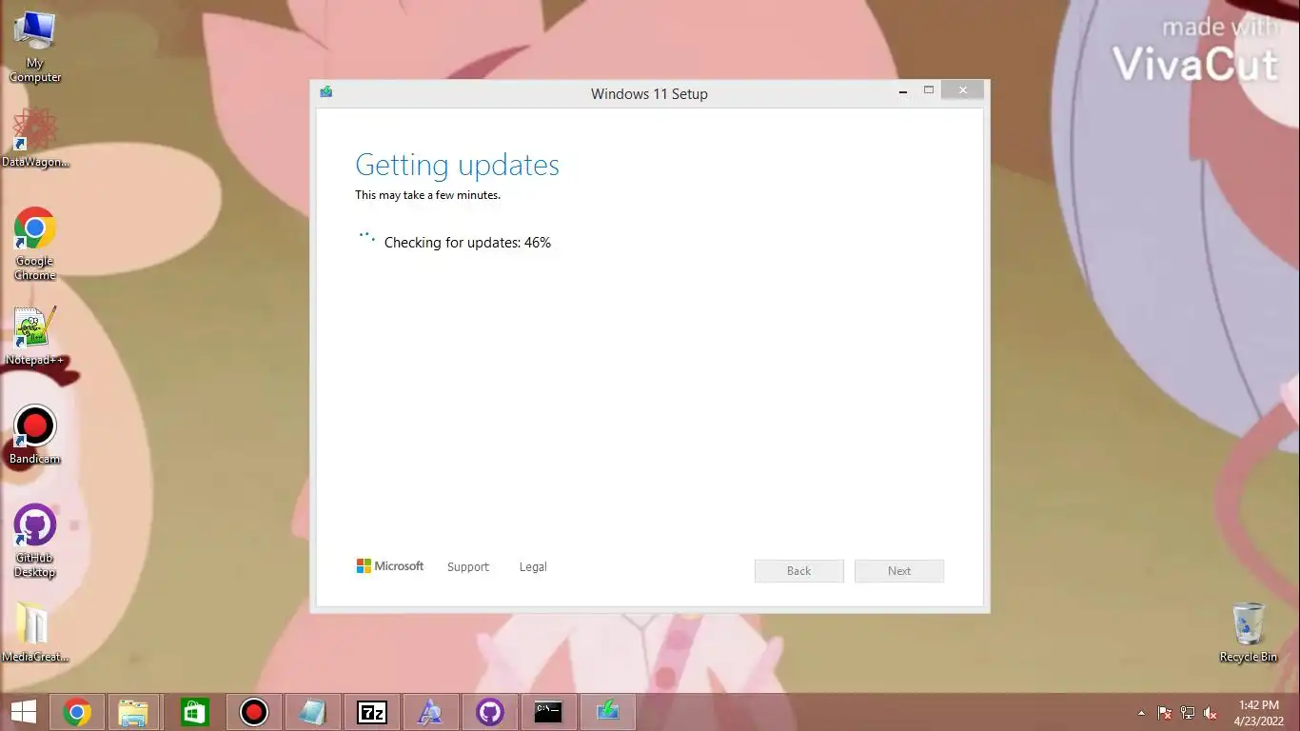
Task: Select the MediaCreat... folder on desktop
Action: (35, 632)
